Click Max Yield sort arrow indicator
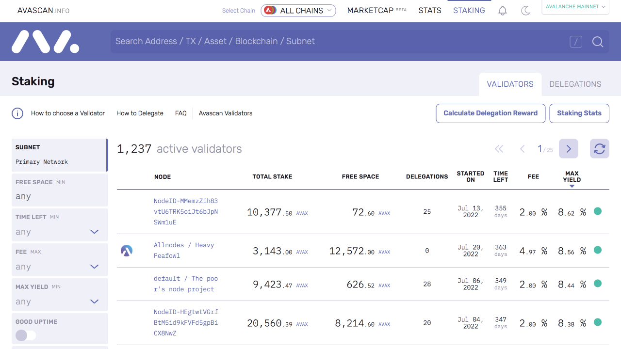Screen dimensions: 621x349 coord(572,186)
